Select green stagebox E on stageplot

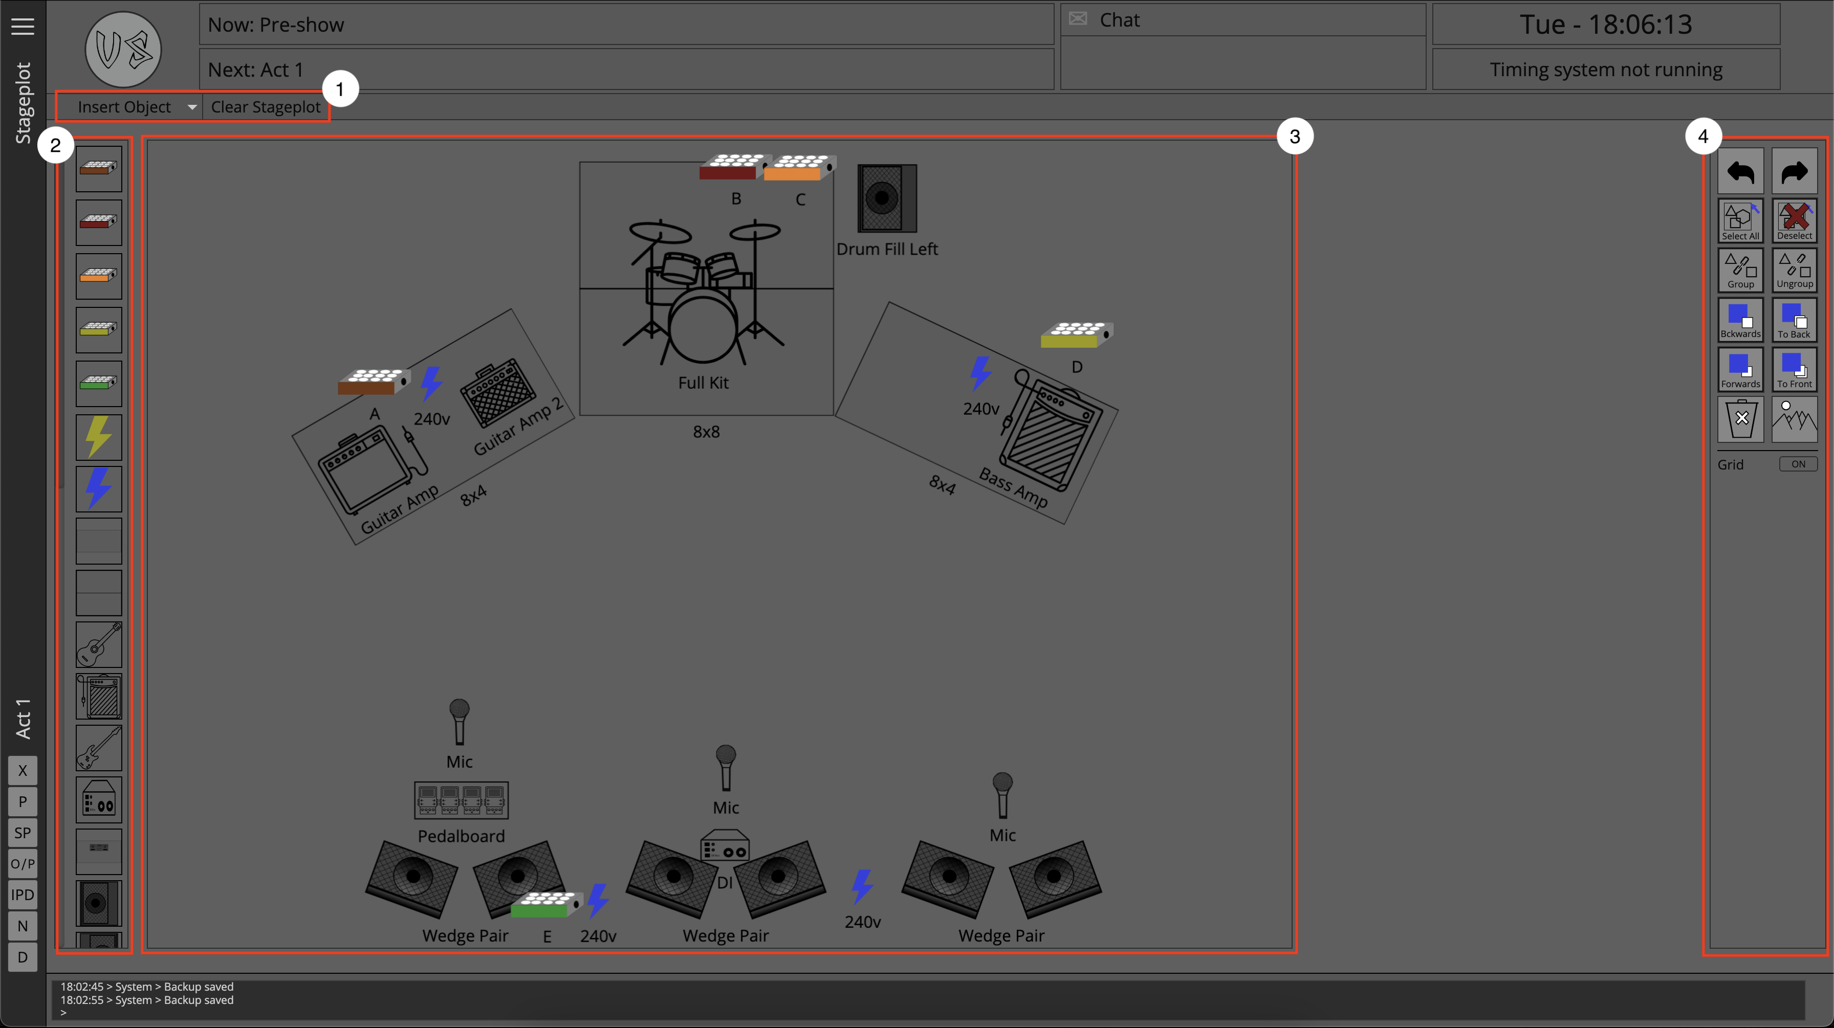(547, 904)
